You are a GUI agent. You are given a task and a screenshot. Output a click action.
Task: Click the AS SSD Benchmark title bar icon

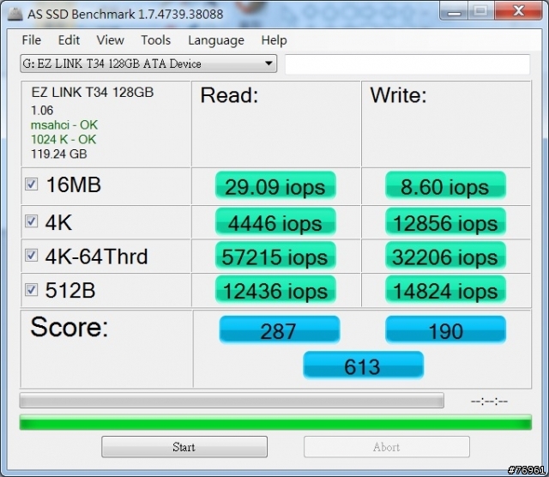coord(15,14)
